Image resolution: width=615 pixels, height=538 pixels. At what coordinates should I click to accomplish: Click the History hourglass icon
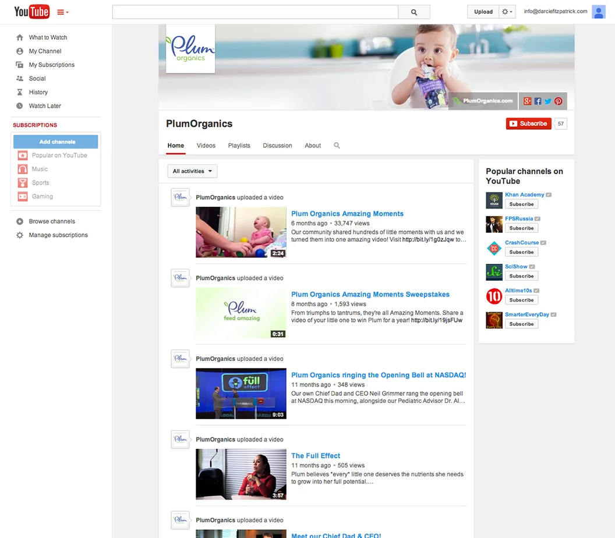20,92
